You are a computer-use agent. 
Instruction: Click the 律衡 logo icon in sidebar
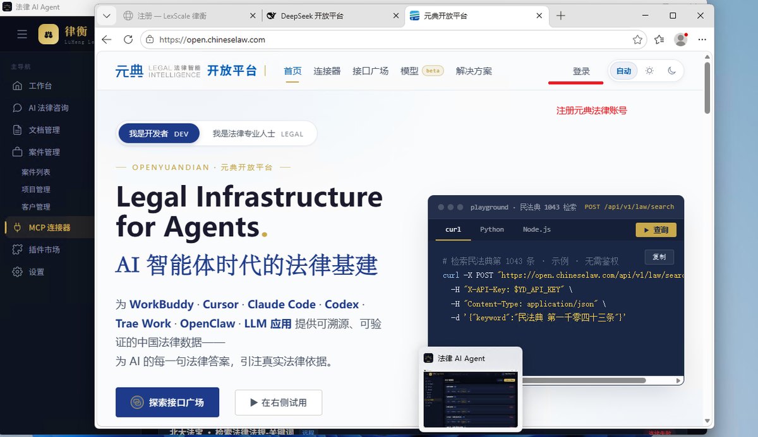[49, 34]
